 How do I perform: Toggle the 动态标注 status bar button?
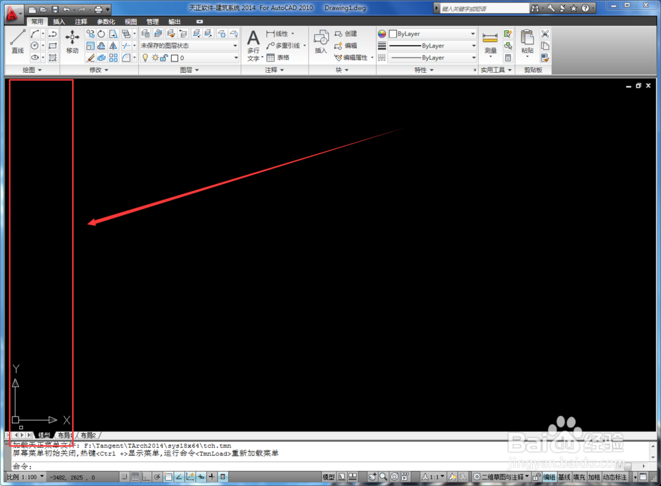(614, 477)
